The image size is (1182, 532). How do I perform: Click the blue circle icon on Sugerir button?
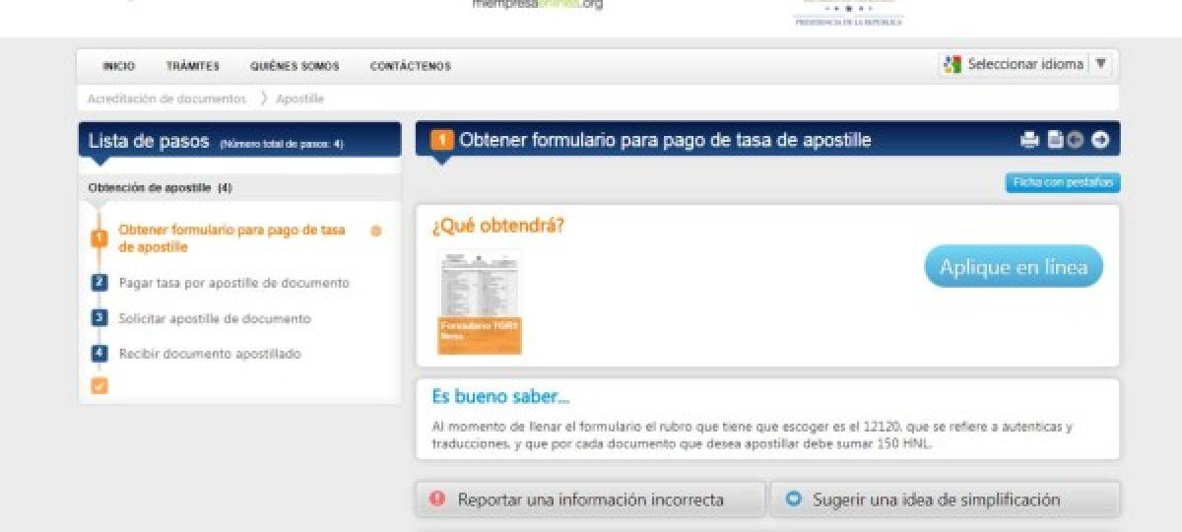793,499
